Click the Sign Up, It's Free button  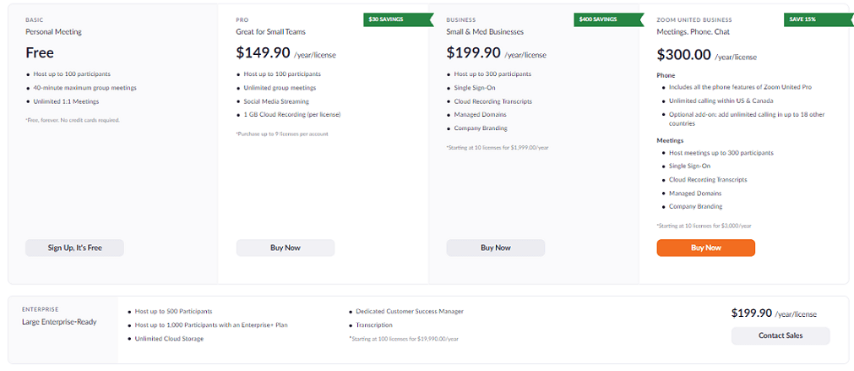(74, 248)
